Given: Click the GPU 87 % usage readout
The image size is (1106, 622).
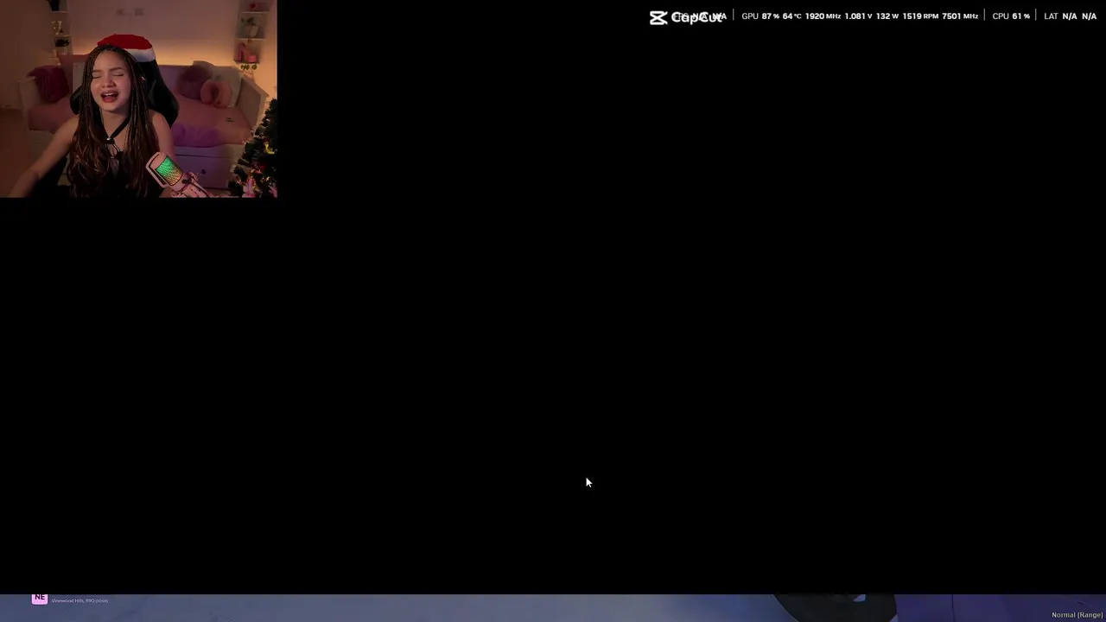Looking at the screenshot, I should [760, 16].
